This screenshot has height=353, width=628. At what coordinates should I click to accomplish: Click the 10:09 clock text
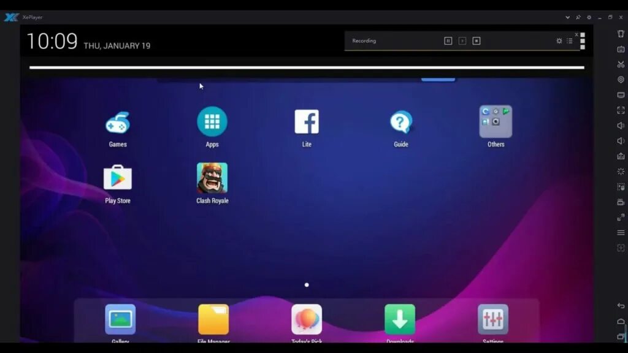pos(52,42)
